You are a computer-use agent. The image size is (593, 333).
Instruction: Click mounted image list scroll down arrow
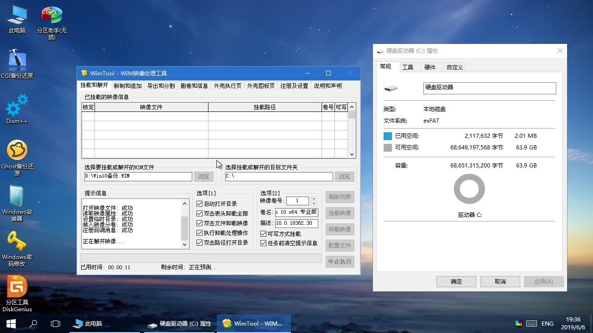coord(352,154)
